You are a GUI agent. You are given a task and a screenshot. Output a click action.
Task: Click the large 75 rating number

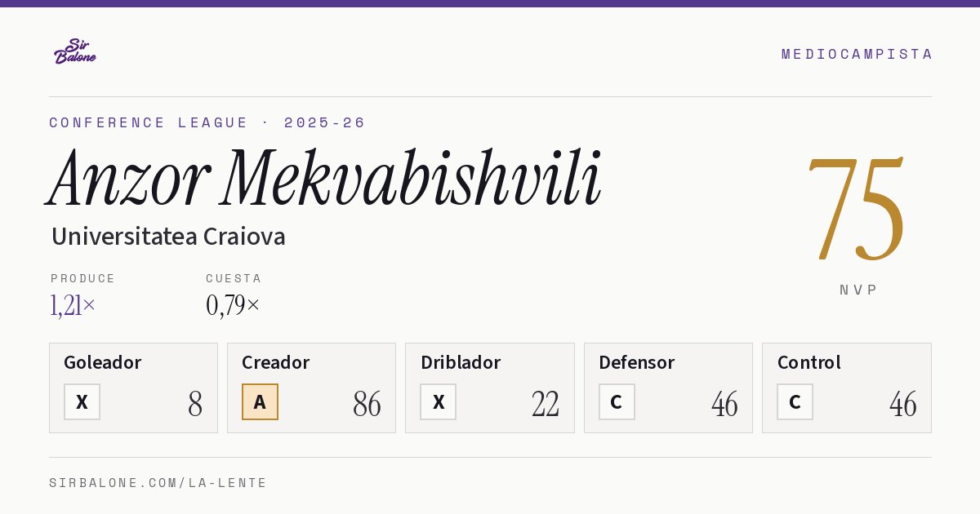856,209
